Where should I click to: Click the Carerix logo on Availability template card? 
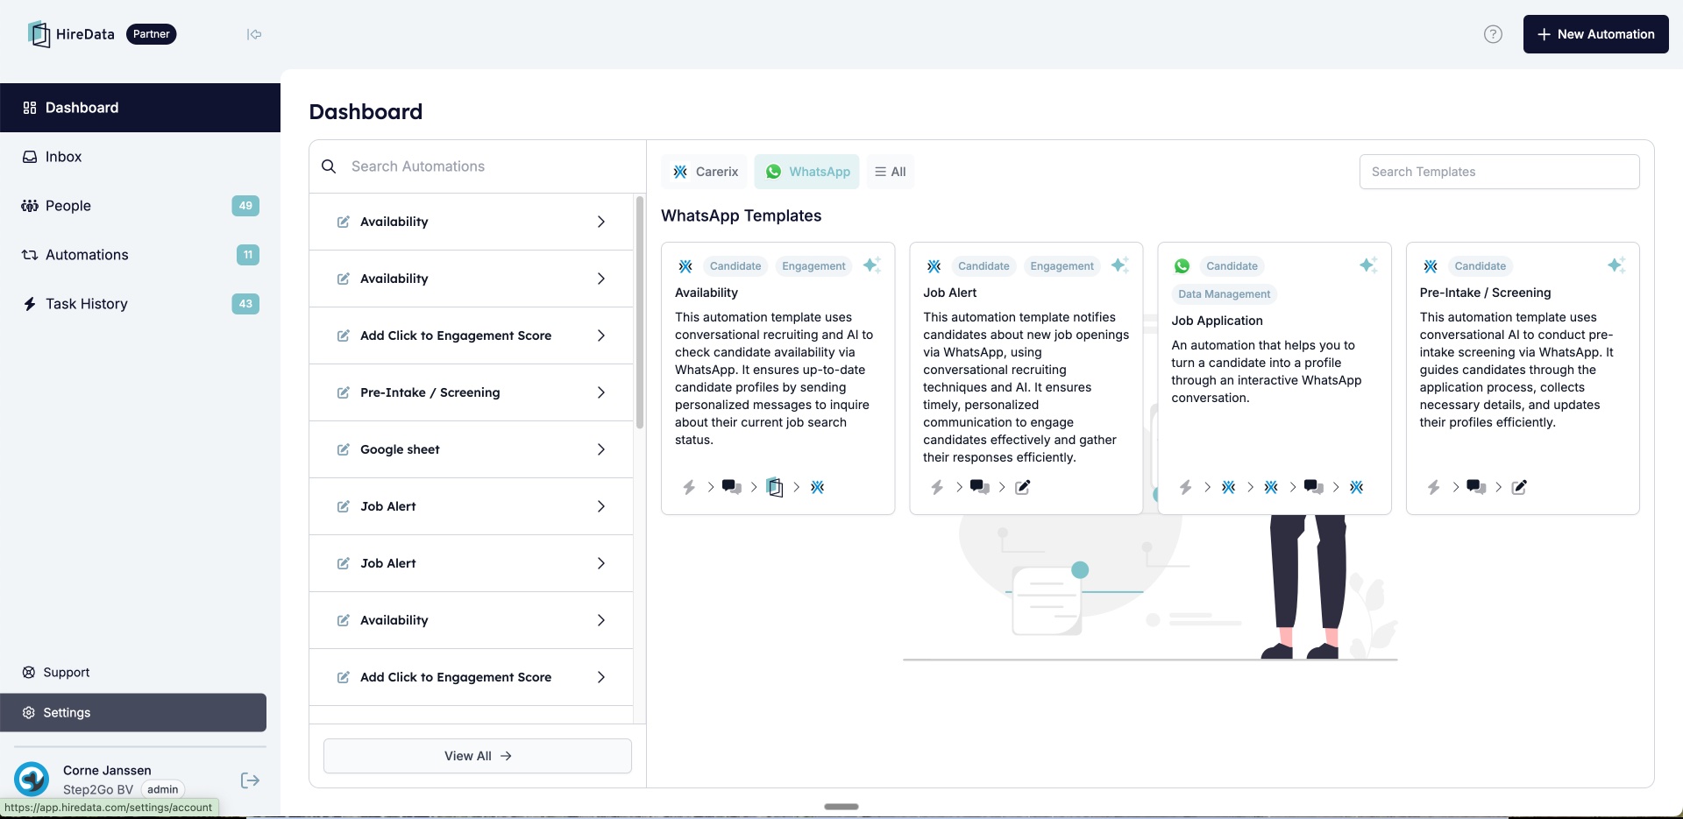click(685, 266)
